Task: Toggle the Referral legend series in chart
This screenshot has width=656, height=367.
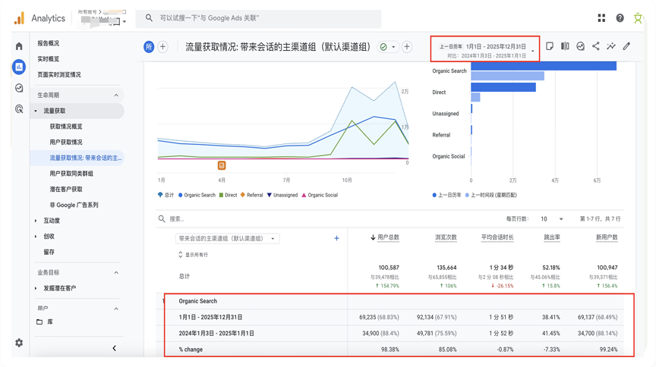Action: click(x=251, y=195)
